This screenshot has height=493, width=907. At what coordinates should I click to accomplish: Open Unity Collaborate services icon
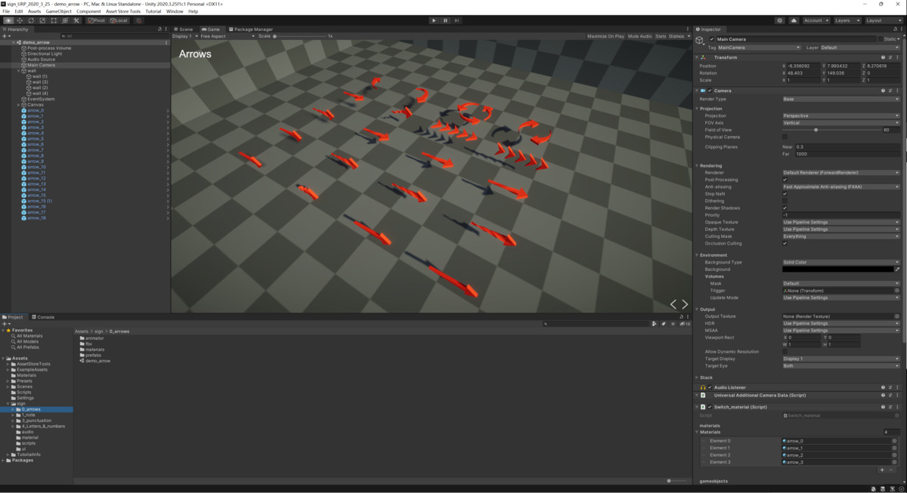(780, 20)
